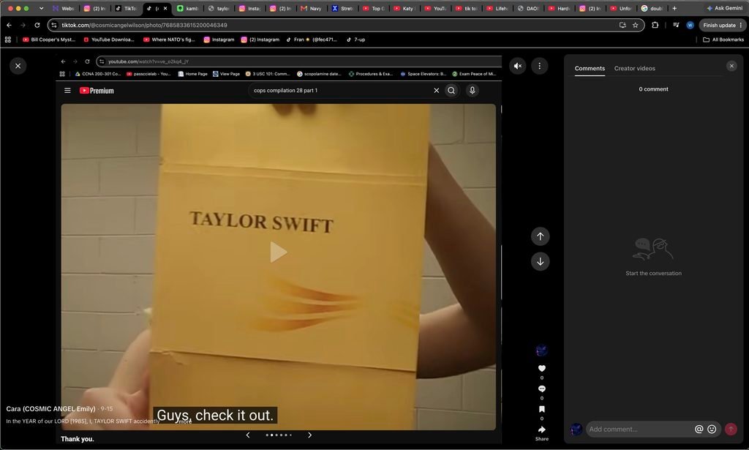Viewport: 749px width, 450px height.
Task: Open the three-dot more options menu
Action: pyautogui.click(x=540, y=66)
